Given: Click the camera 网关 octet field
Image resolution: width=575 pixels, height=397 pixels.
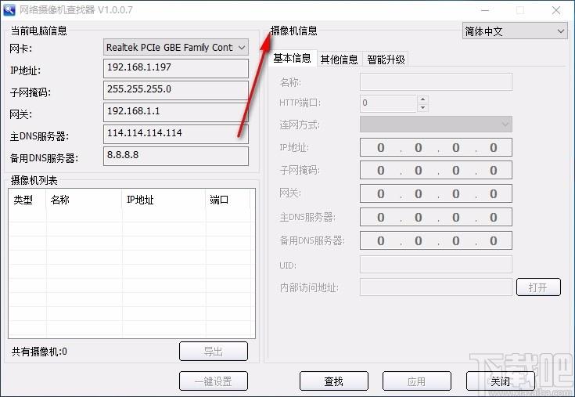Looking at the screenshot, I should pos(436,193).
